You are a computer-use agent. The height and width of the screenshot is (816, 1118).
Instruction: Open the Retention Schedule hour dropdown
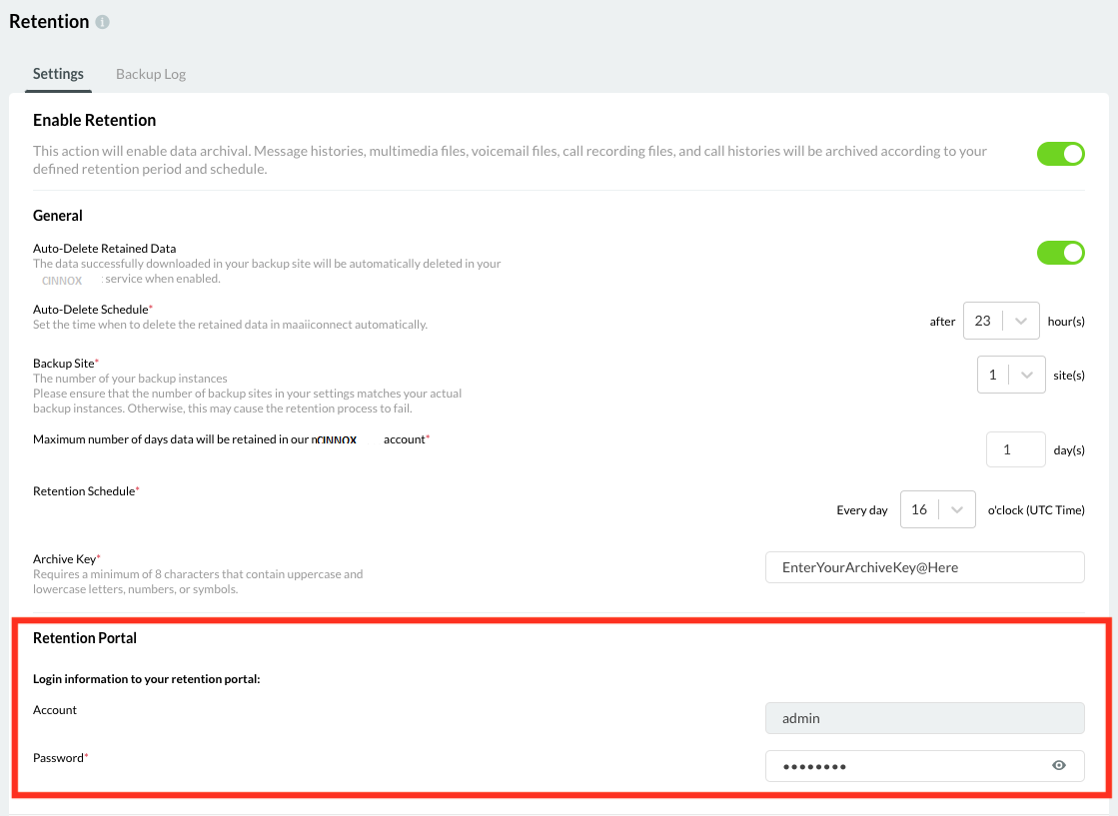click(x=937, y=509)
